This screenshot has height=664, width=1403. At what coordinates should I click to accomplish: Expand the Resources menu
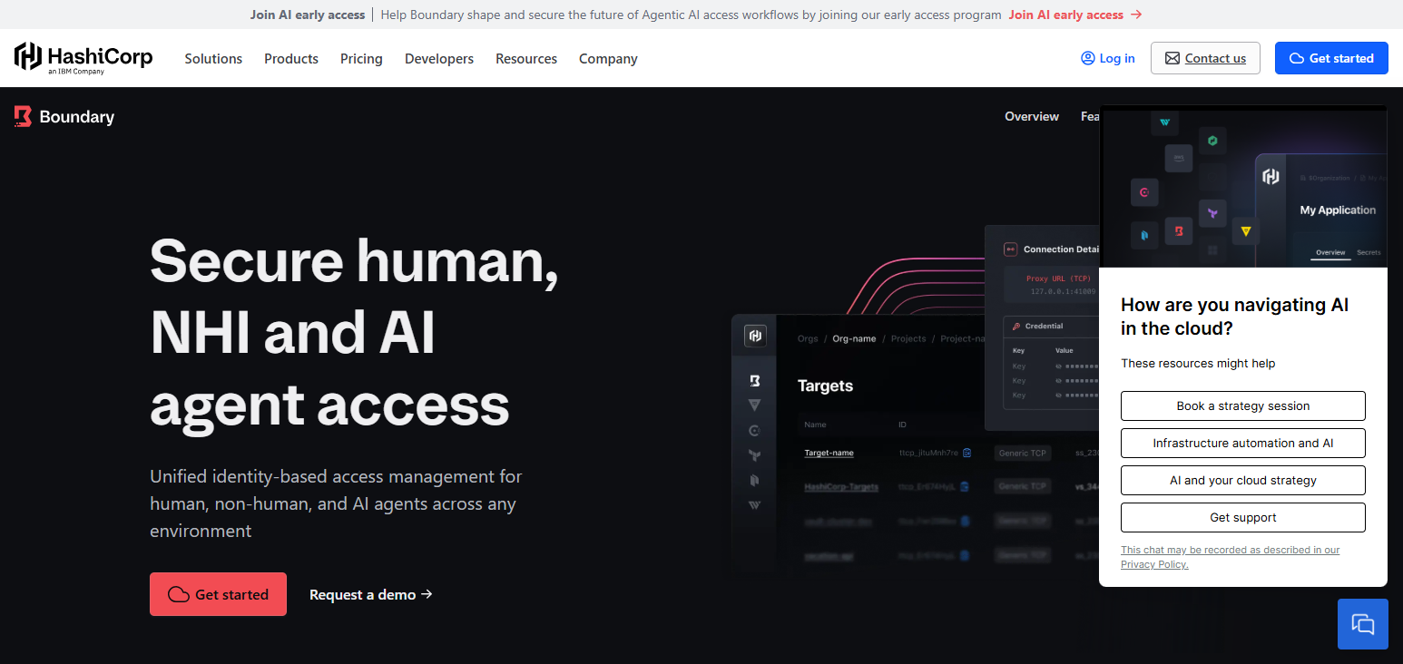click(526, 58)
